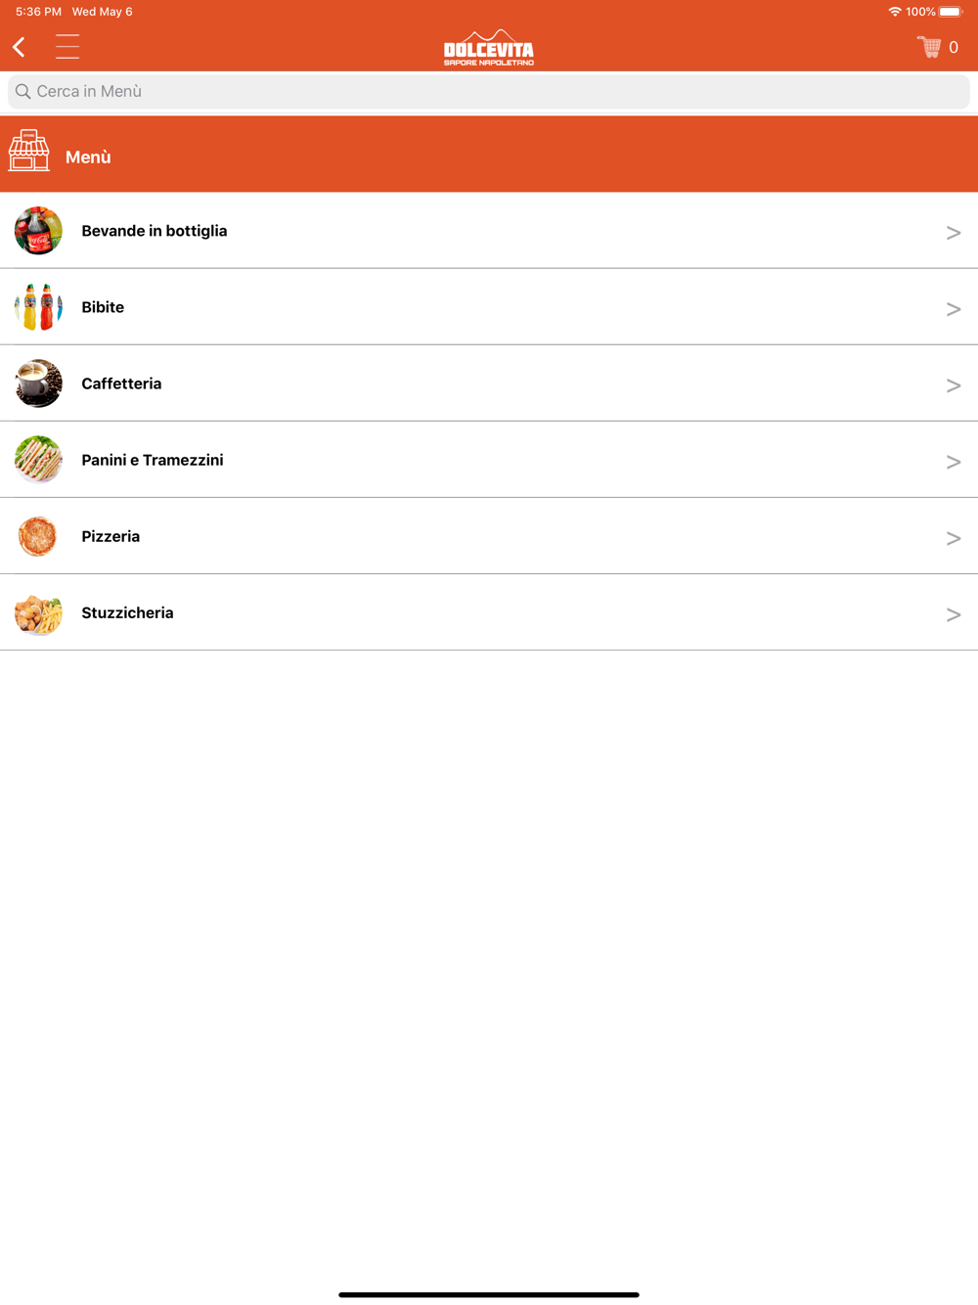This screenshot has height=1305, width=978.
Task: Expand Bevande in bottiglia chevron
Action: (954, 233)
